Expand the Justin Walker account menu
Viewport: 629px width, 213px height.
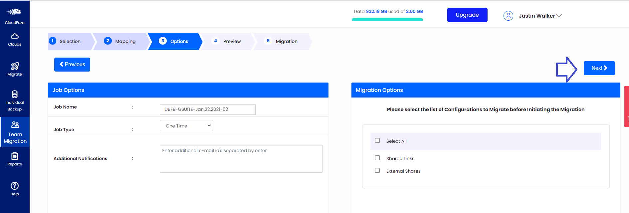[540, 16]
